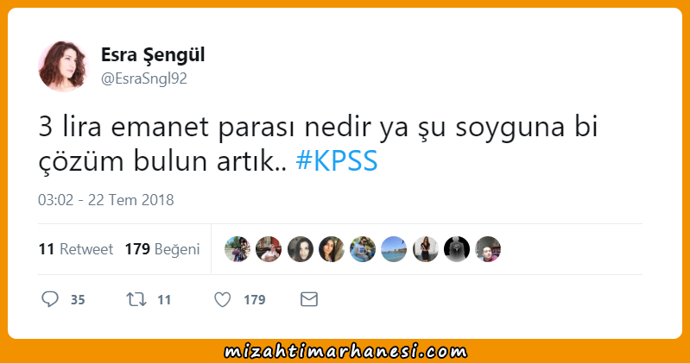Click the second liker avatar
690x363 pixels.
coord(269,249)
